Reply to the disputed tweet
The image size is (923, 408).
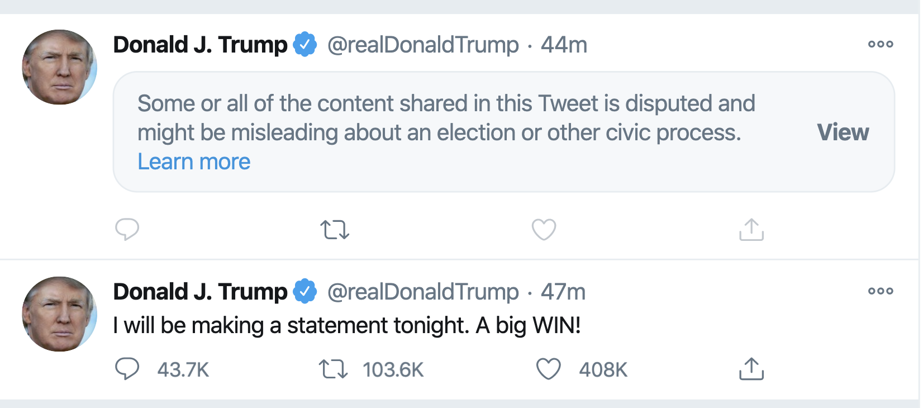(x=127, y=229)
